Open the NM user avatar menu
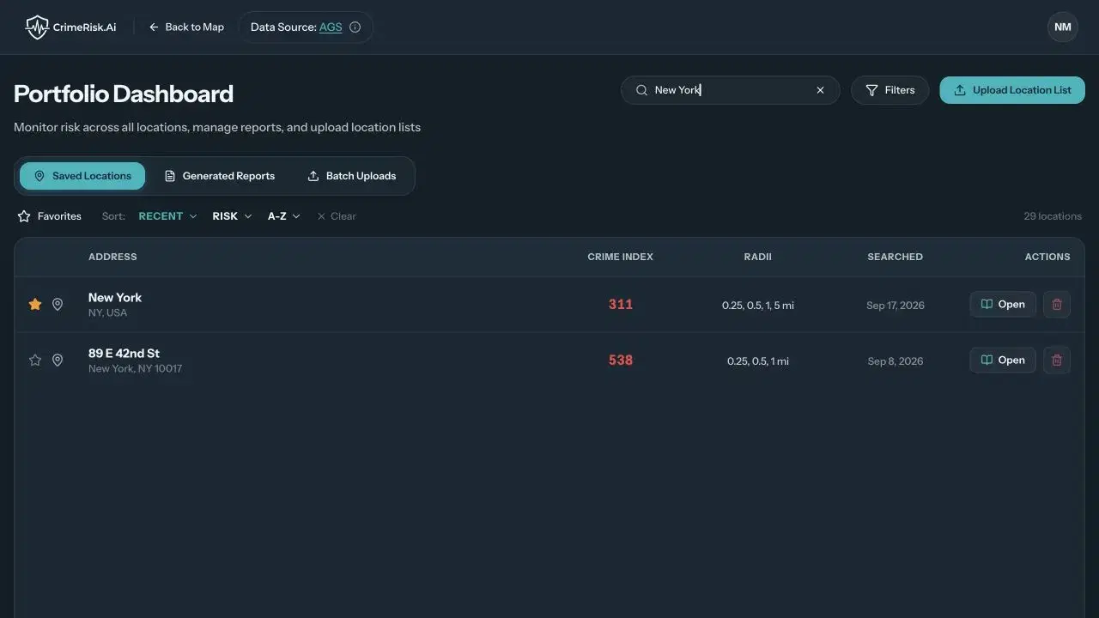 pyautogui.click(x=1063, y=27)
